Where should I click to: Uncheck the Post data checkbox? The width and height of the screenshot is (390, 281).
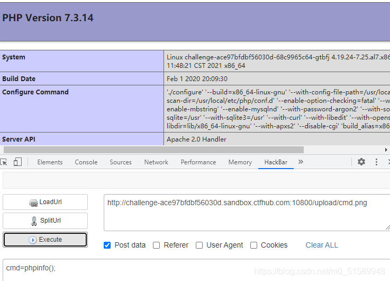pyautogui.click(x=107, y=245)
